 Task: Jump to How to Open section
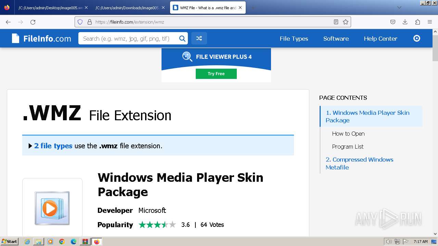(348, 134)
